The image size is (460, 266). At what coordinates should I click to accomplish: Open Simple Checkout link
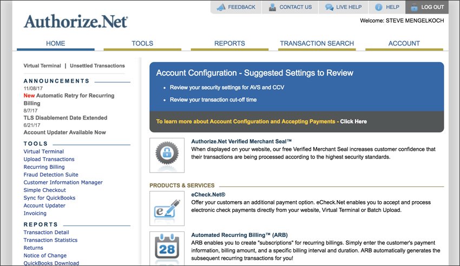[44, 190]
